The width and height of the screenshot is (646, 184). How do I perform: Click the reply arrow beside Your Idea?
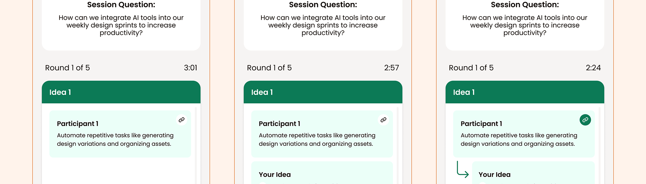tap(462, 170)
